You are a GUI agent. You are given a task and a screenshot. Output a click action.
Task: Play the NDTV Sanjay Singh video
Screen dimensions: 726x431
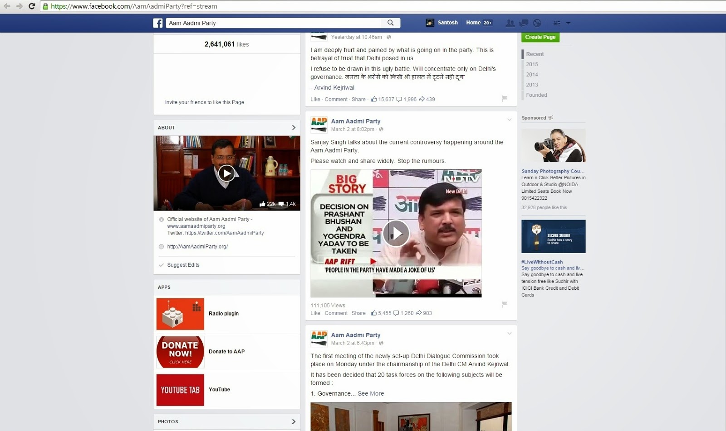[x=396, y=233]
